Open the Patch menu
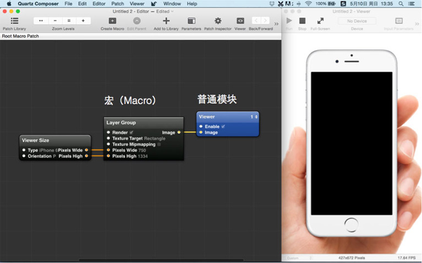The width and height of the screenshot is (422, 263). (x=118, y=4)
